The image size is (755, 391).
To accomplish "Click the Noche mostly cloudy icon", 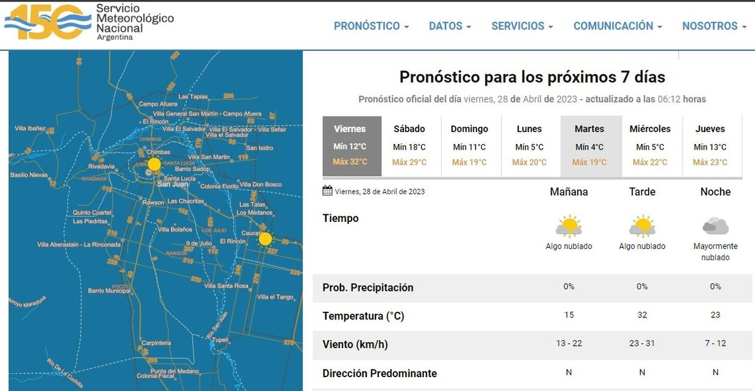I will tap(715, 226).
